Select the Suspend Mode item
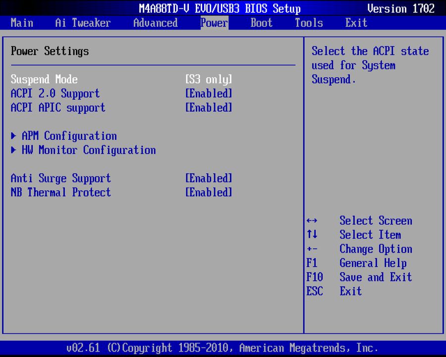Viewport: 446px width, 357px height. point(44,79)
